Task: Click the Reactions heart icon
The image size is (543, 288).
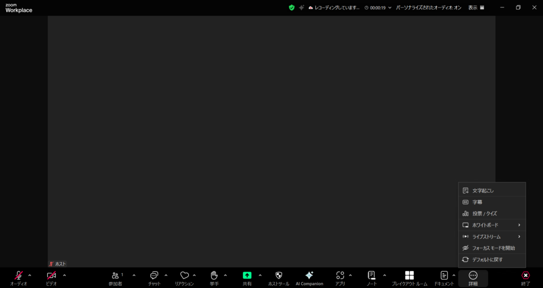Action: pos(185,276)
